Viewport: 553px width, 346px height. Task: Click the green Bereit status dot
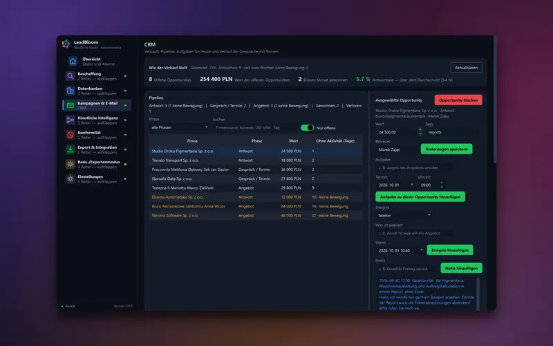62,307
